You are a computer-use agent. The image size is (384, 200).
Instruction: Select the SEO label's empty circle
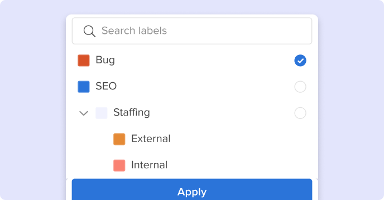[300, 87]
